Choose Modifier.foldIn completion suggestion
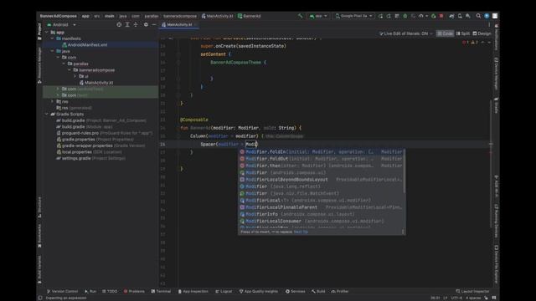 321,152
